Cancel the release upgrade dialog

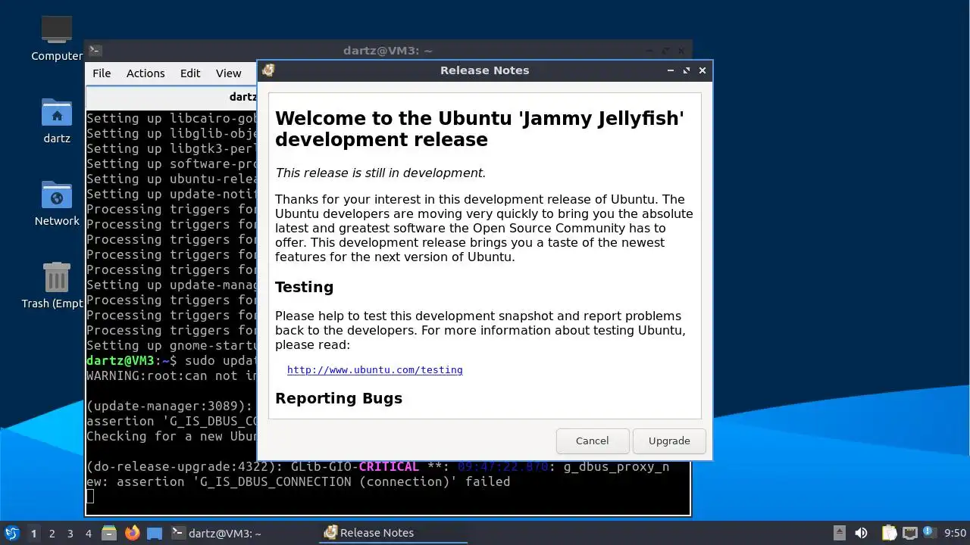point(592,441)
